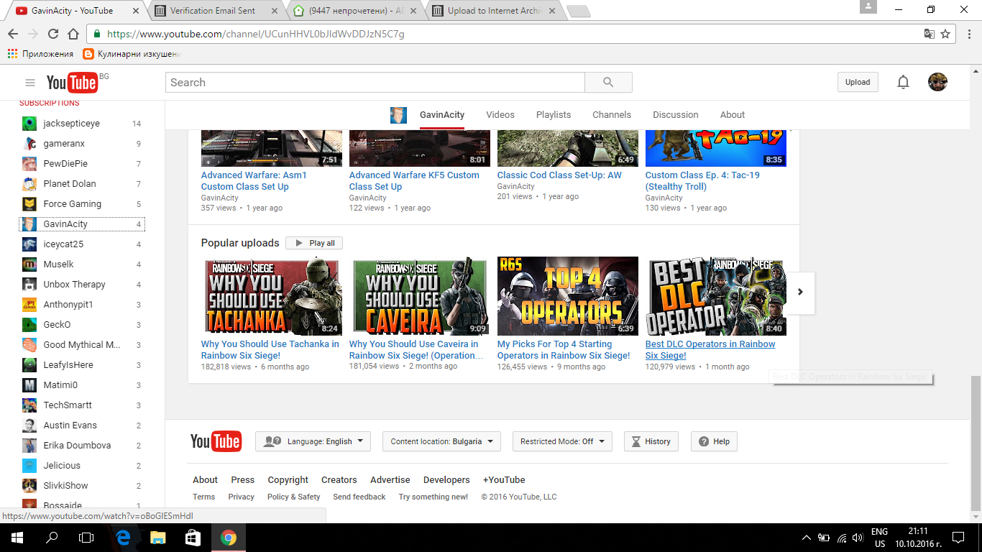Open the YouTube hamburger guide menu
This screenshot has height=552, width=982.
30,83
